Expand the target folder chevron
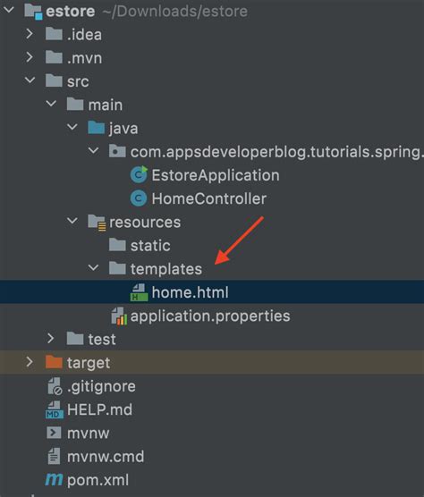 pyautogui.click(x=30, y=362)
